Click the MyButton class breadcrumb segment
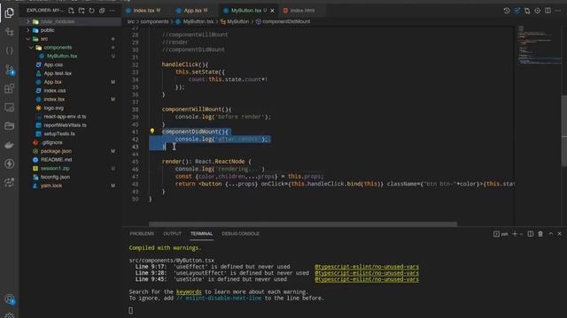The height and width of the screenshot is (318, 567). [237, 21]
